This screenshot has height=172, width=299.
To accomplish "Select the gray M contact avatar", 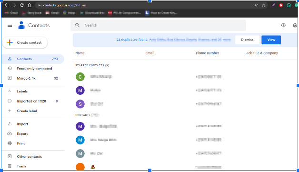I will 80,154.
